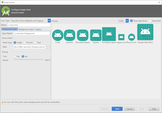The height and width of the screenshot is (113, 162).
Task: Click the Resize slider handle
Action: [x=21, y=59]
